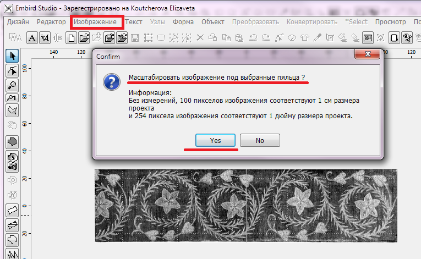This screenshot has width=421, height=259.
Task: Choose the zoom 1:1 tool
Action: 12,98
